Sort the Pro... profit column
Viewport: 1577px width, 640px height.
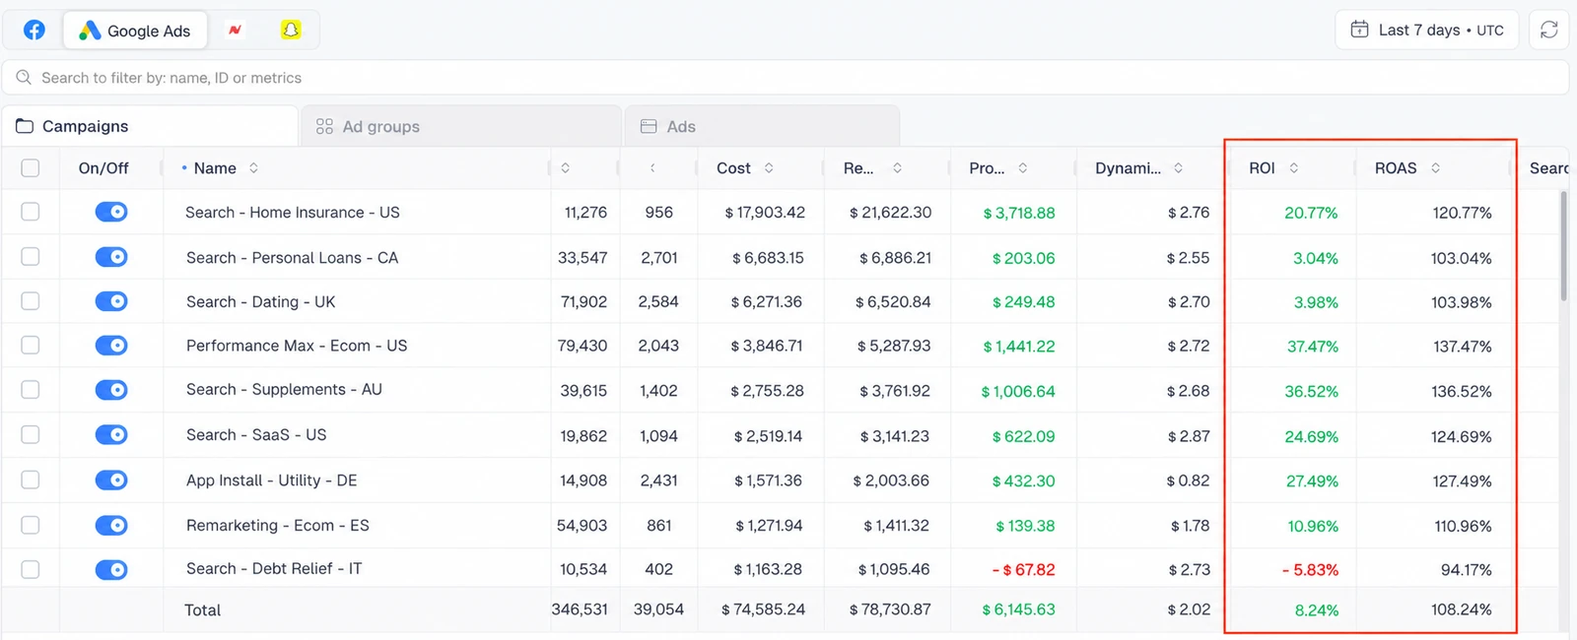coord(1023,168)
